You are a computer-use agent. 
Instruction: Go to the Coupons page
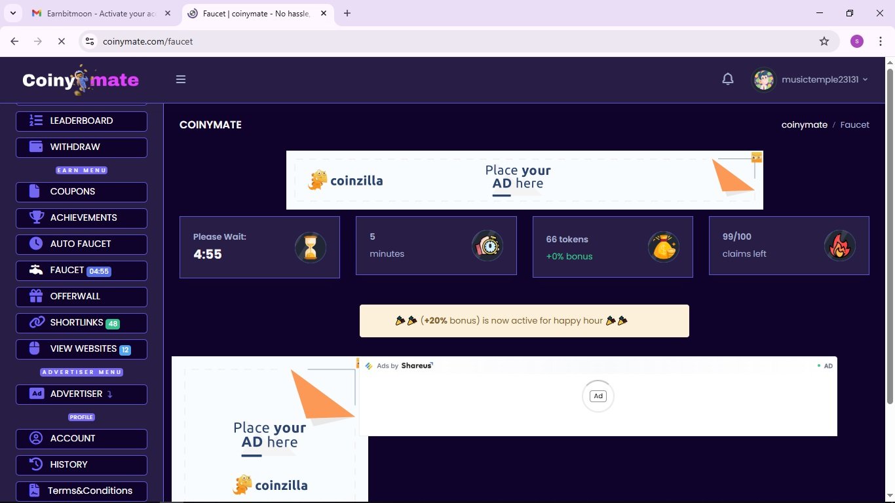81,191
